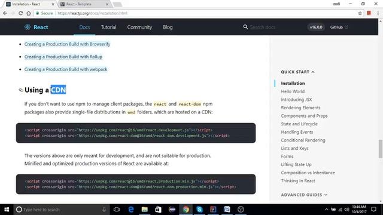Click the browser address bar URL

tap(92, 13)
